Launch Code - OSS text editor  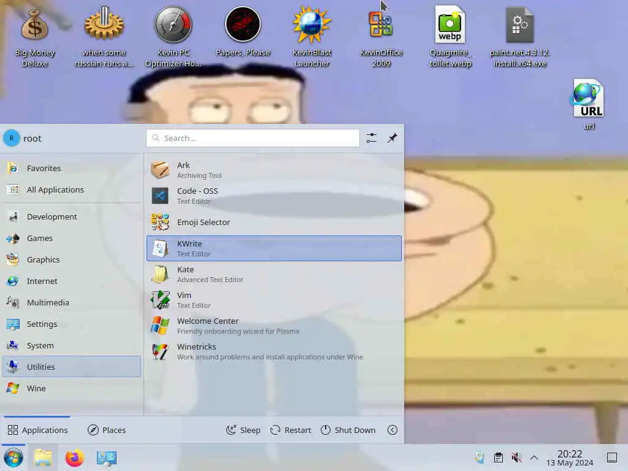coord(274,196)
